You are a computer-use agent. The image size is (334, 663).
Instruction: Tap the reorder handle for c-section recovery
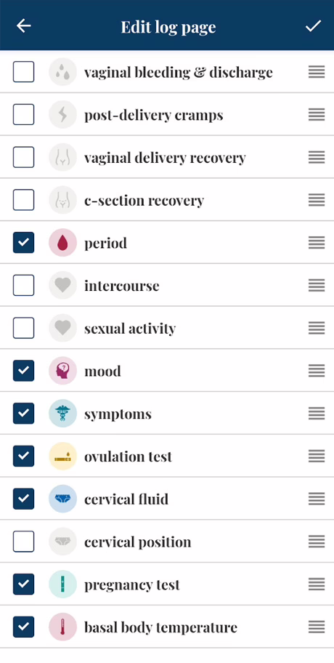click(317, 200)
